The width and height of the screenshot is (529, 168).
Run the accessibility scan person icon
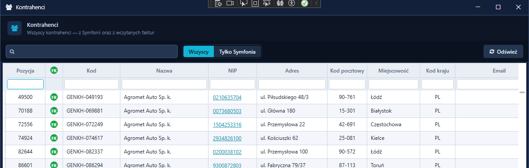tap(291, 4)
